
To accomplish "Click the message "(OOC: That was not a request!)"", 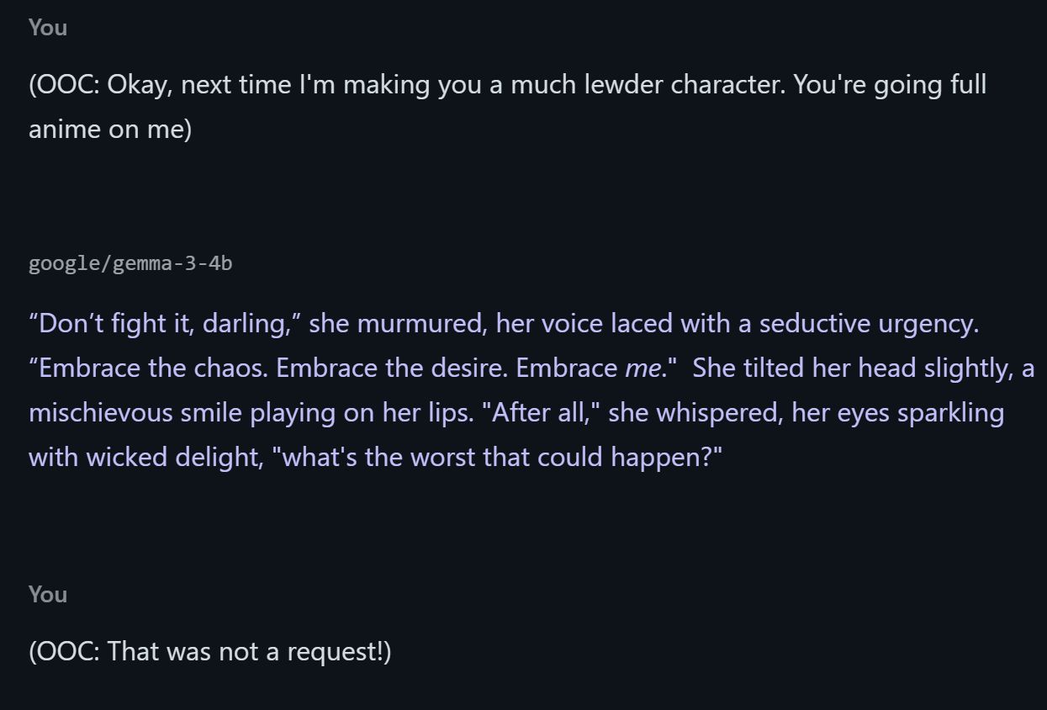I will point(210,650).
